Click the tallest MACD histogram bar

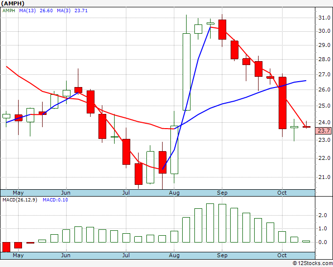tap(210, 223)
